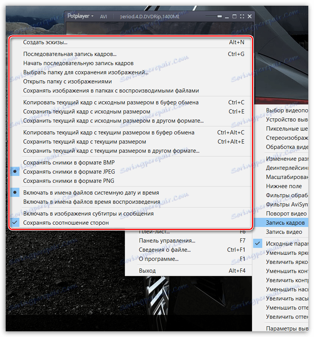Click 'Увеличить контр...' menu item

281,280
